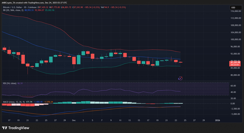
Task: Click the AMBCrypto_TA author name in header
Action: (9, 3)
